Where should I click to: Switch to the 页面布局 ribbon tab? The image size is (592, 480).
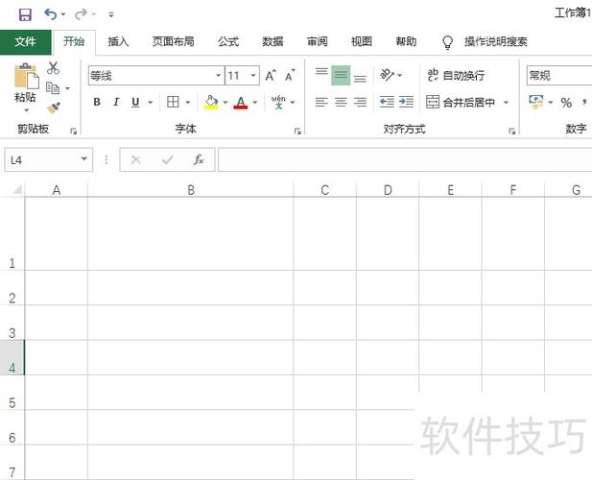pos(174,41)
